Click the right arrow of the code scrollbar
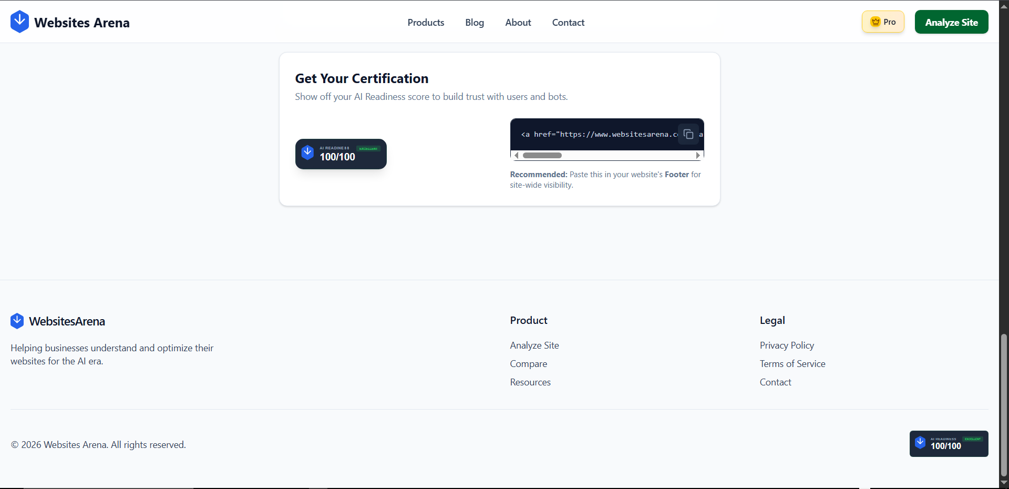 pos(698,155)
